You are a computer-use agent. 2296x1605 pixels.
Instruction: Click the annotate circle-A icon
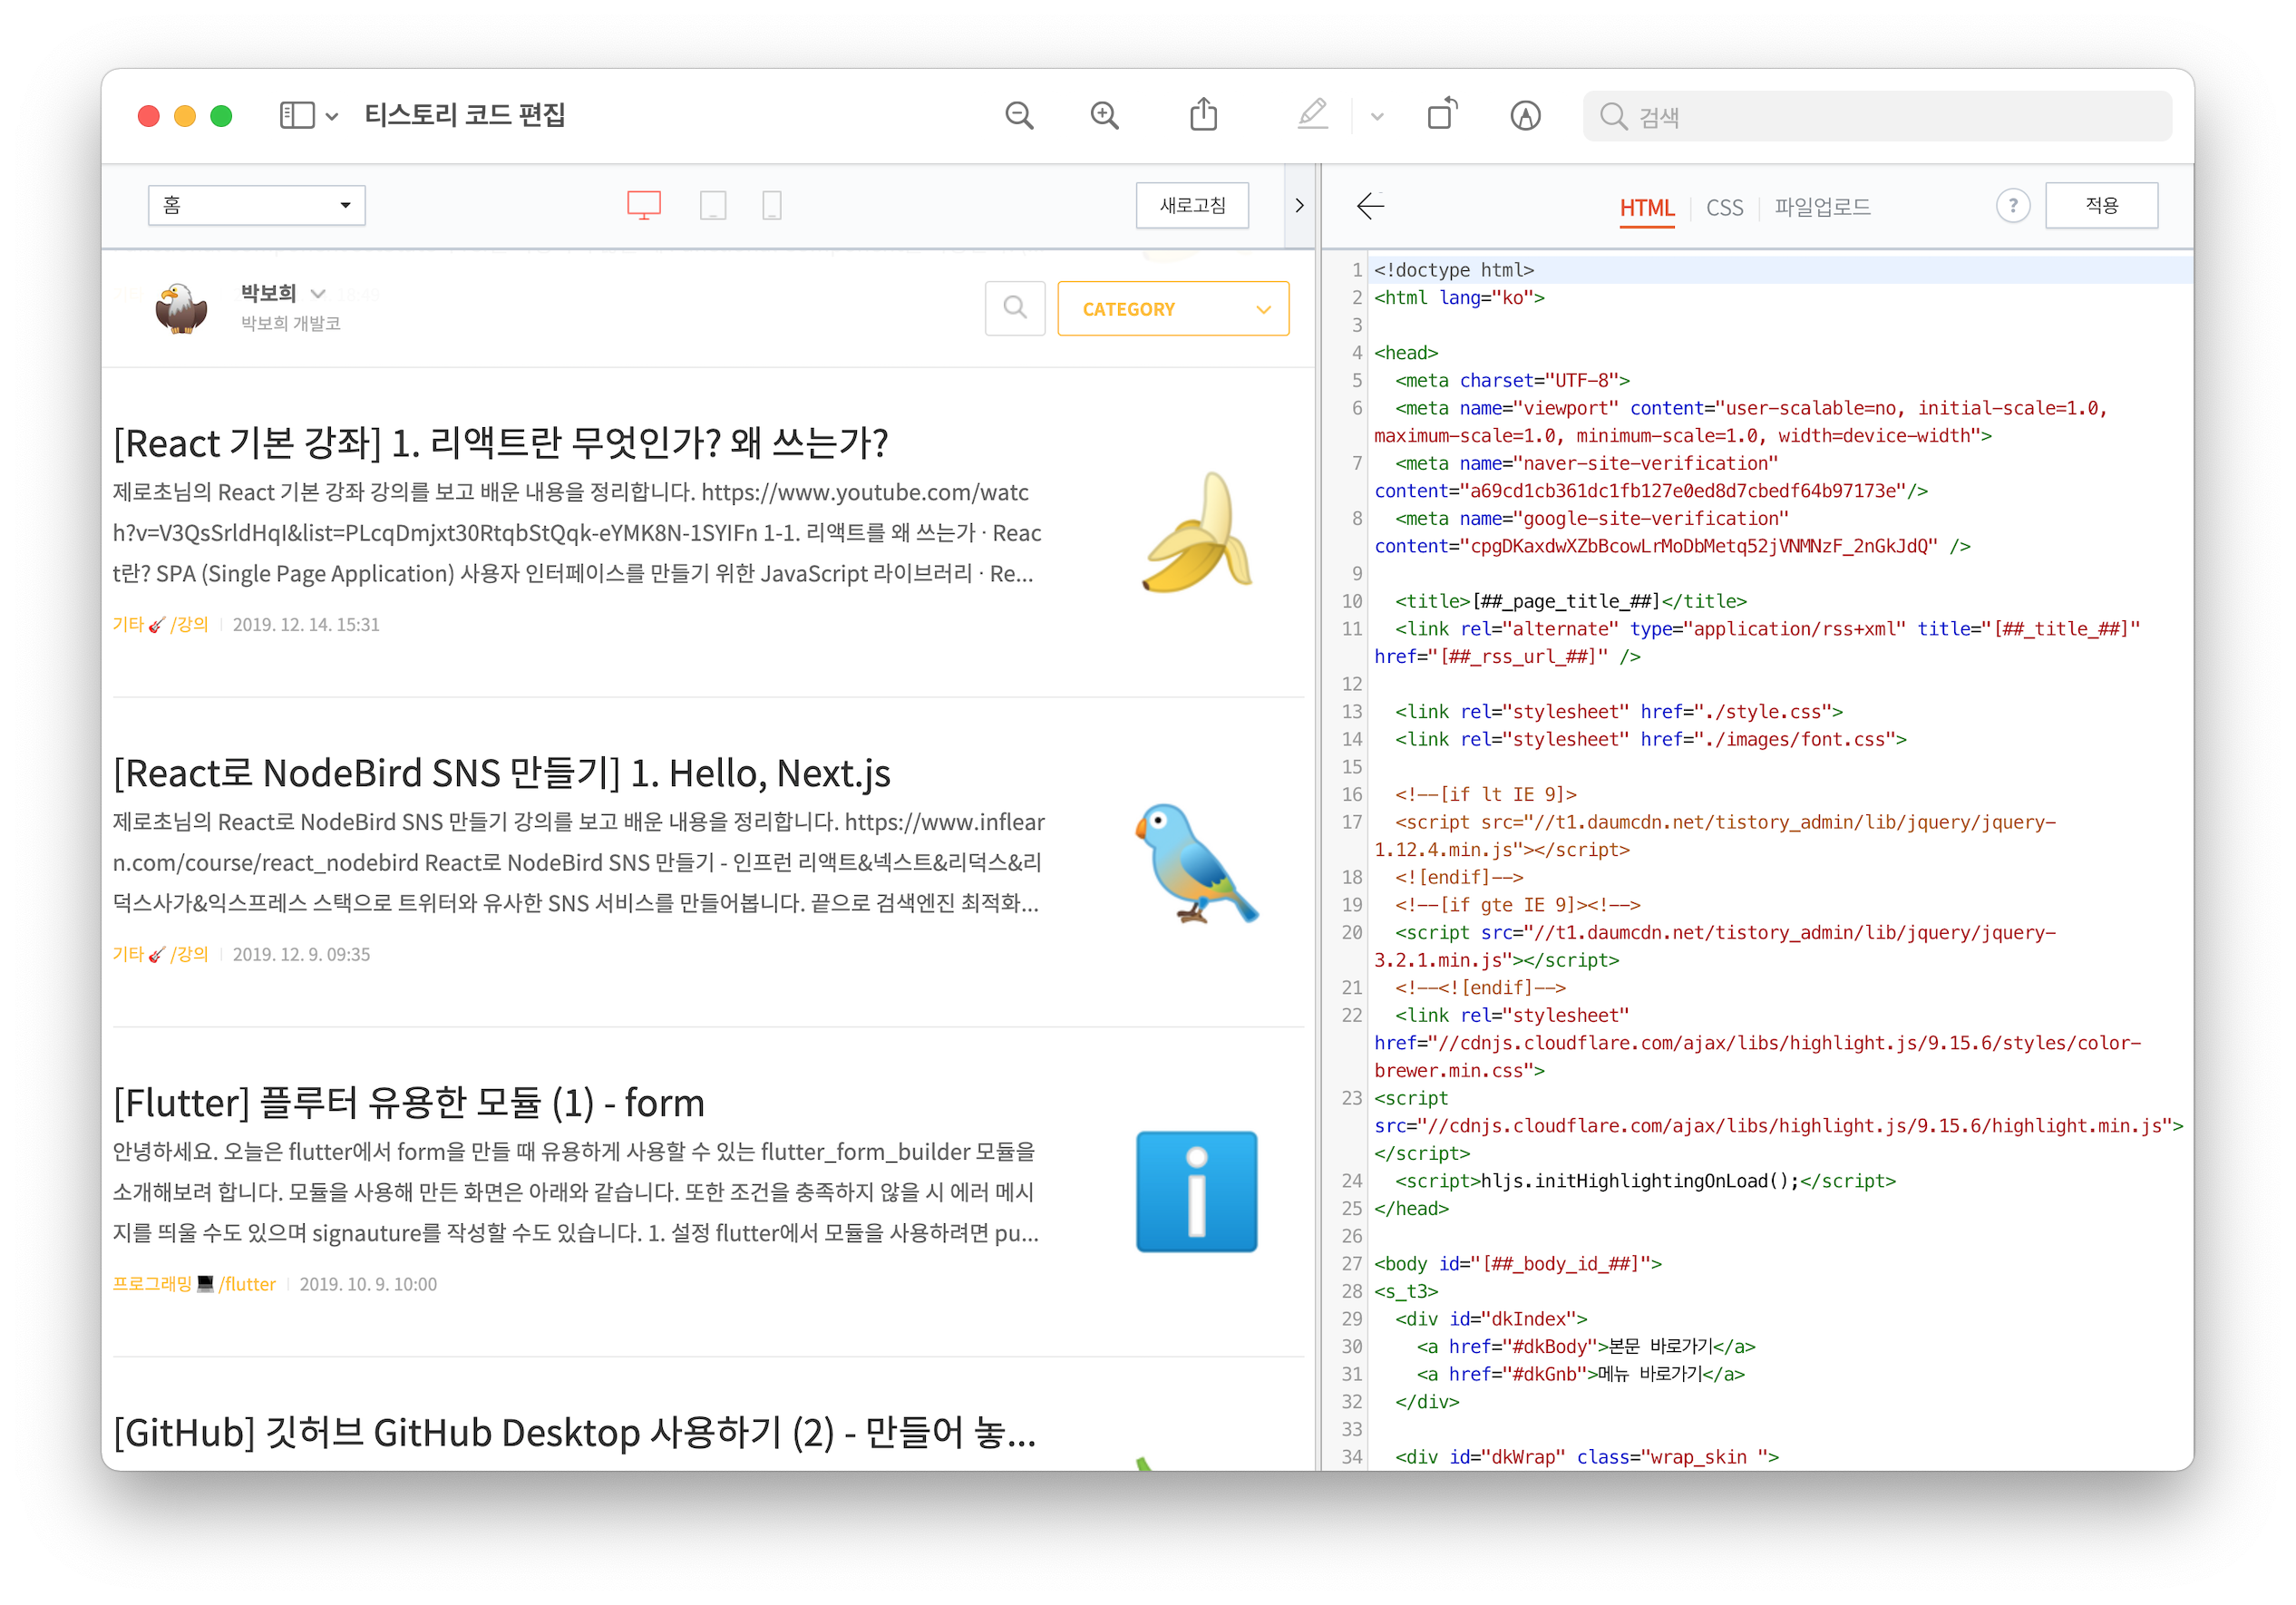point(1525,116)
